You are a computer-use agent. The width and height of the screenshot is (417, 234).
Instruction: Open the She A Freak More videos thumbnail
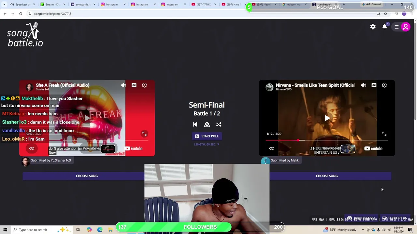[x=108, y=149]
